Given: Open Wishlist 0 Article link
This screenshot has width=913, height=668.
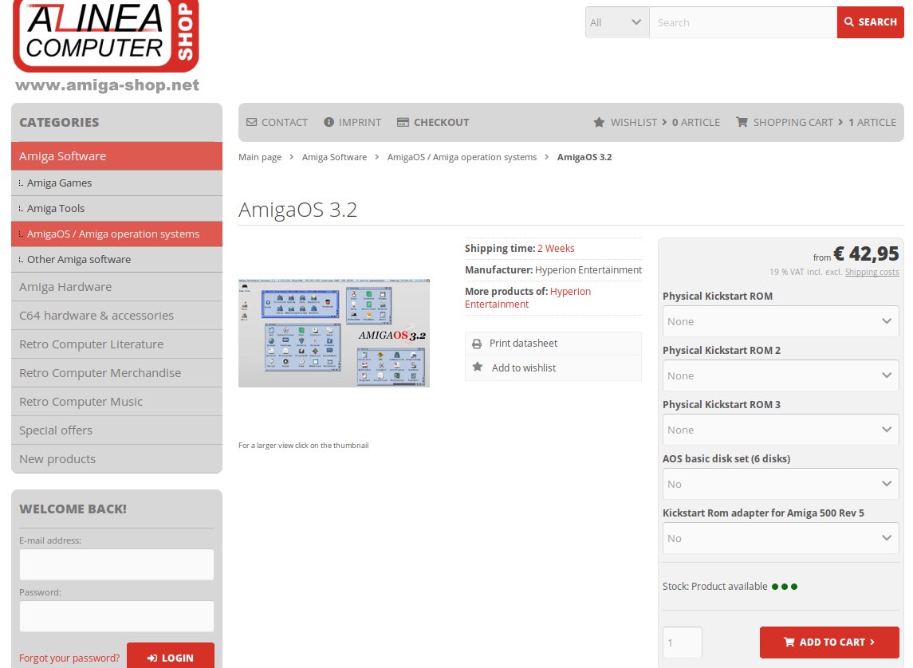Looking at the screenshot, I should (657, 122).
